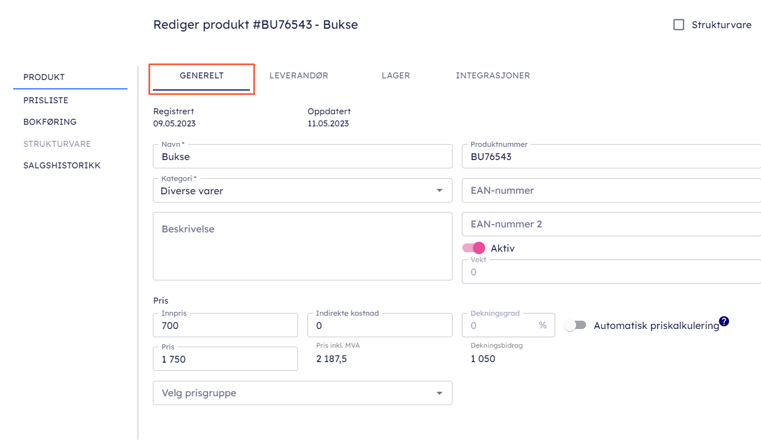Click the Produktnummer field
Viewport: 761px width, 441px height.
(x=611, y=157)
